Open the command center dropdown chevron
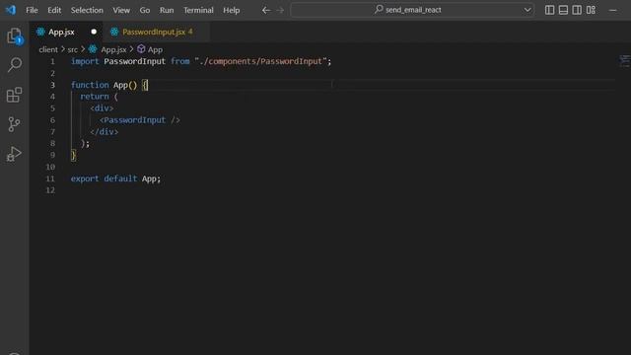 [527, 10]
